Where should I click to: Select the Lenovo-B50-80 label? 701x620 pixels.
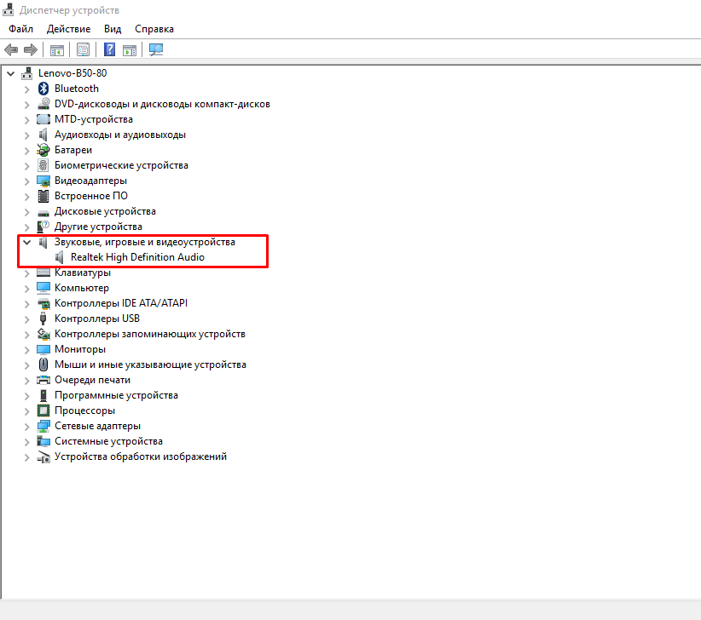point(72,72)
